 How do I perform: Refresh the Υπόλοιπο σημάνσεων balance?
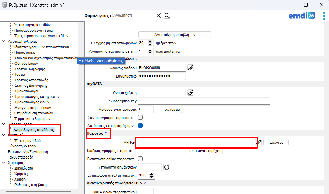[167, 167]
